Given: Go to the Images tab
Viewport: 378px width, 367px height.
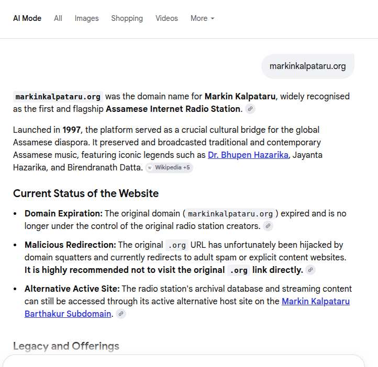Looking at the screenshot, I should click(86, 18).
